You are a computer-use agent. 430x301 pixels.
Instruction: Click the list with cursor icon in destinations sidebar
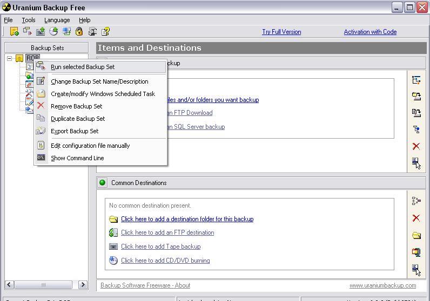pos(416,270)
